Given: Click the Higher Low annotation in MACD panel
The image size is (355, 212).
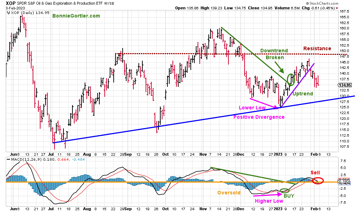Looking at the screenshot, I should click(269, 201).
